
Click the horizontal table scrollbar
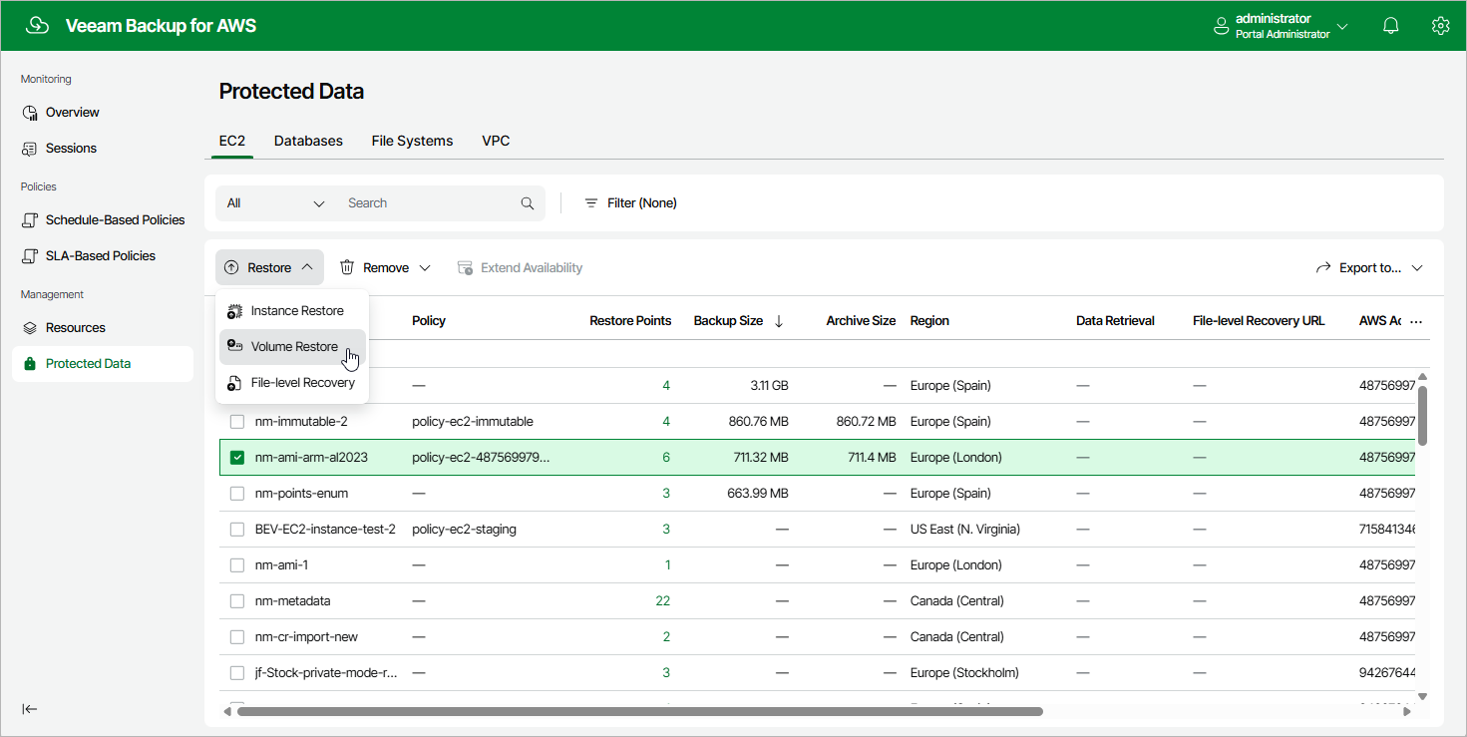point(639,712)
